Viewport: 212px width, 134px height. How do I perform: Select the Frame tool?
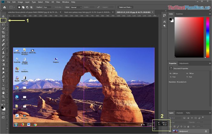coord(3,36)
